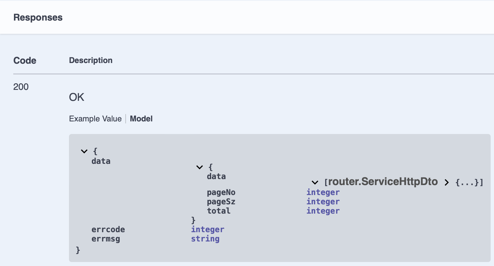Click the router.ServiceHttpDto model name
Viewport: 494px width, 266px height.
coord(383,182)
